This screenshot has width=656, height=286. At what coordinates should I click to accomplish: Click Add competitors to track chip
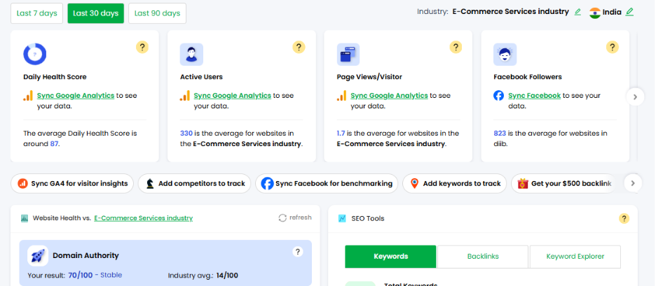pos(194,183)
